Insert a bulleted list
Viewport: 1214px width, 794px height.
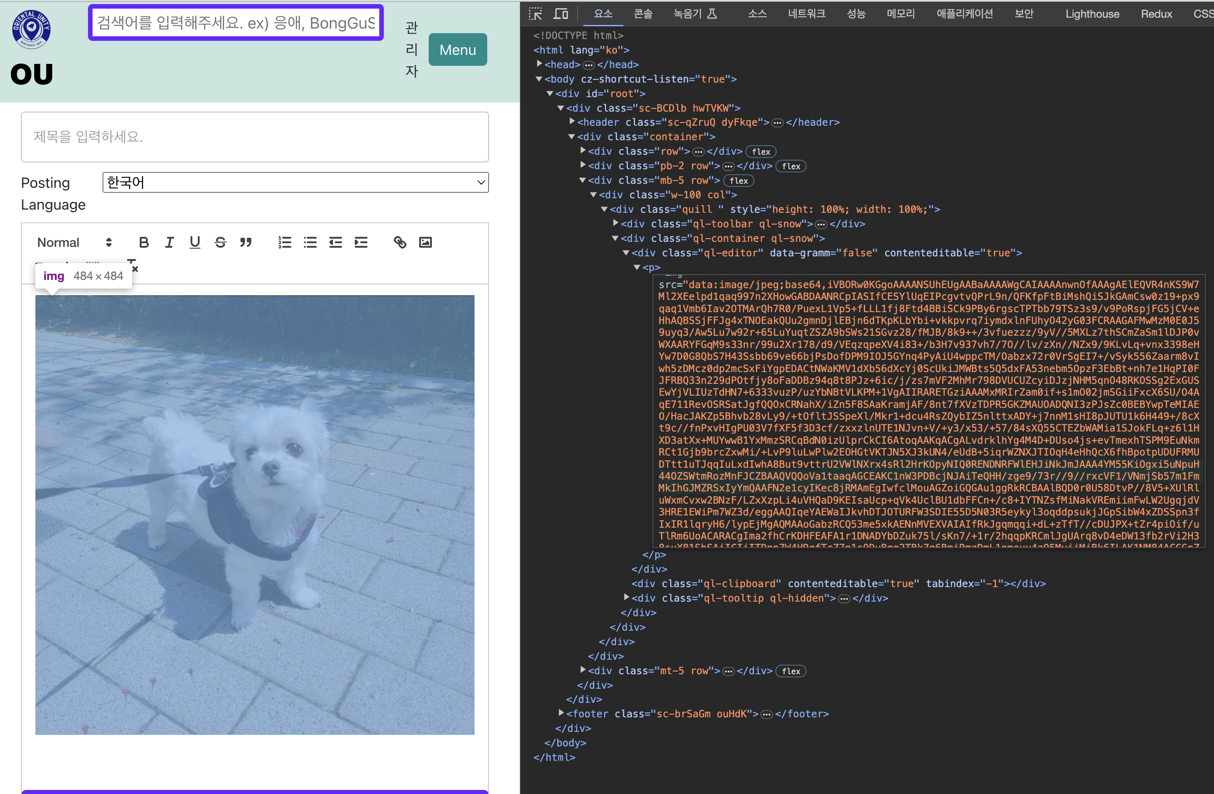(x=310, y=242)
